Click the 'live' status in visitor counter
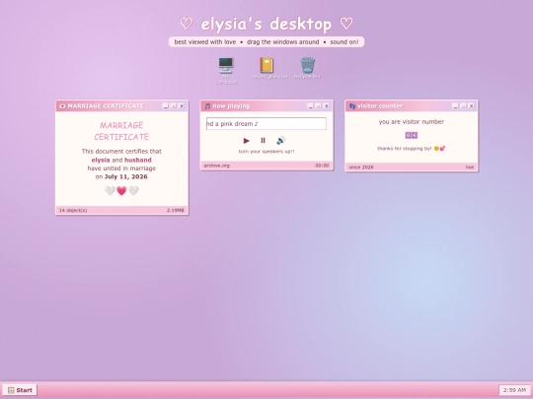The image size is (533, 399). (x=470, y=166)
